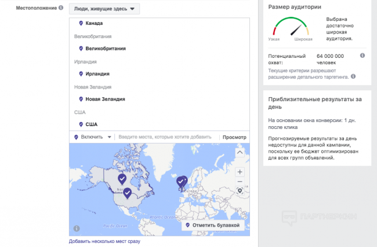This screenshot has height=247, width=377.
Task: Open 'Добавить несколько мест сразу' link
Action: coord(104,241)
